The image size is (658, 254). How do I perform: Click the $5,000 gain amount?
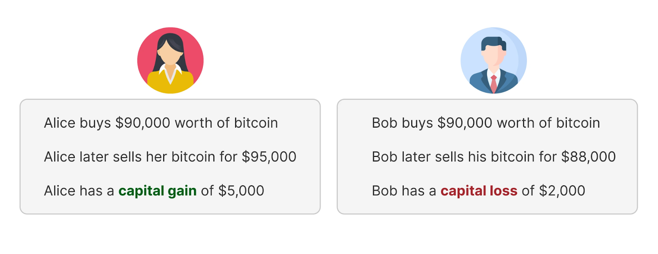(241, 191)
